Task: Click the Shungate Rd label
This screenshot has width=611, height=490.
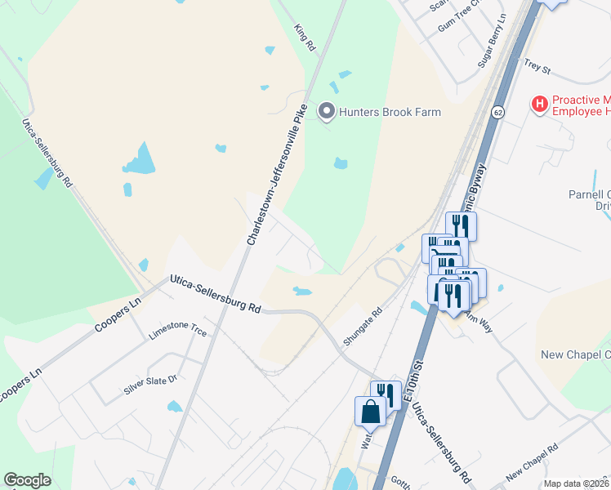Action: 363,327
